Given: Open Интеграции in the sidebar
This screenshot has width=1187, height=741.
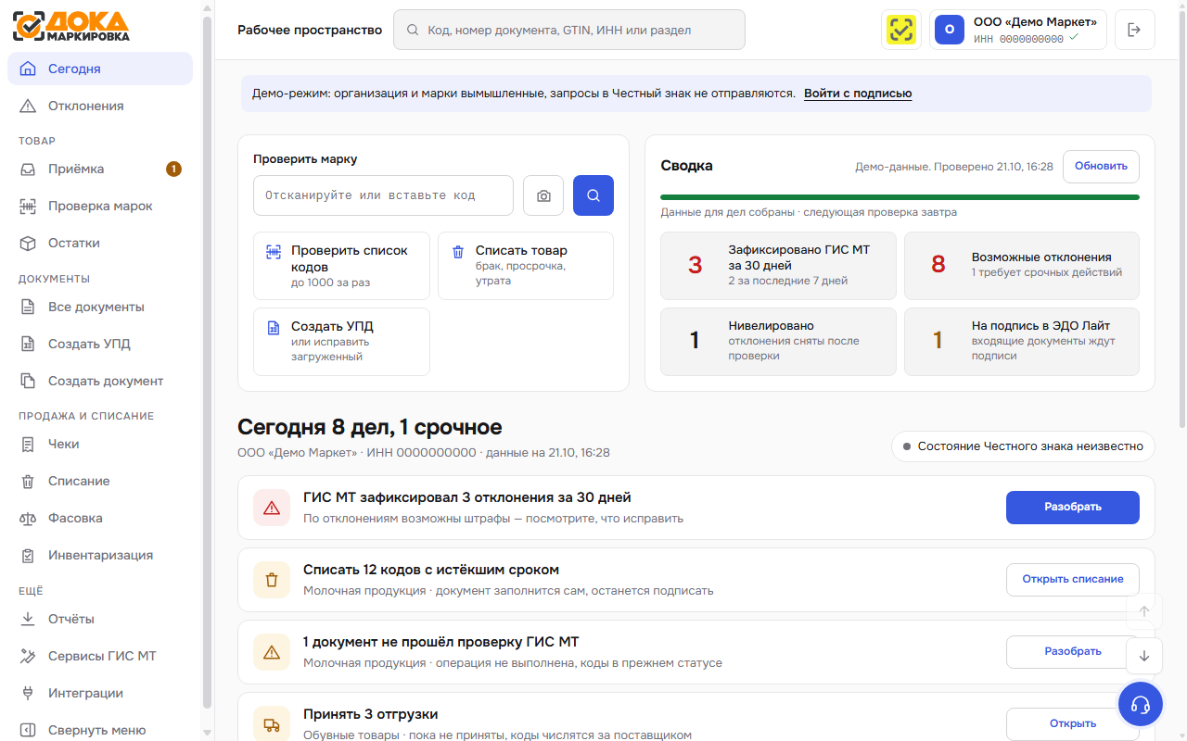Looking at the screenshot, I should pos(100,693).
